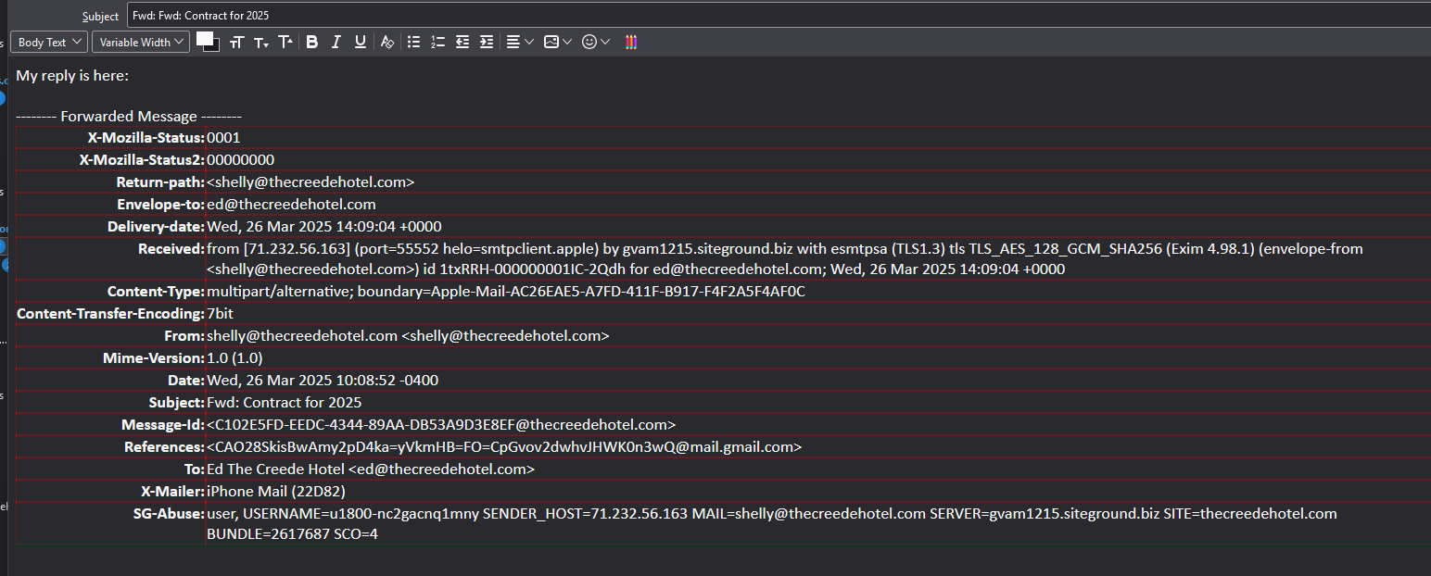Click the 'Received:' header label
The width and height of the screenshot is (1431, 576).
point(171,249)
